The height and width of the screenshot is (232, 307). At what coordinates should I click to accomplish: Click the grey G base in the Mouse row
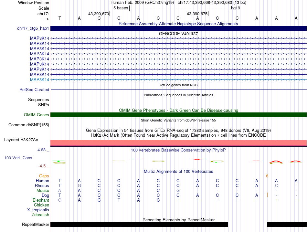(x=178, y=191)
